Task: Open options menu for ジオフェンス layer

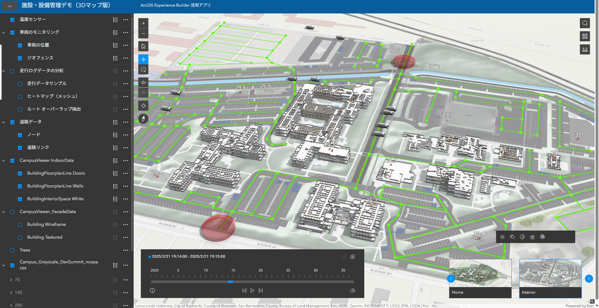Action: 125,58
